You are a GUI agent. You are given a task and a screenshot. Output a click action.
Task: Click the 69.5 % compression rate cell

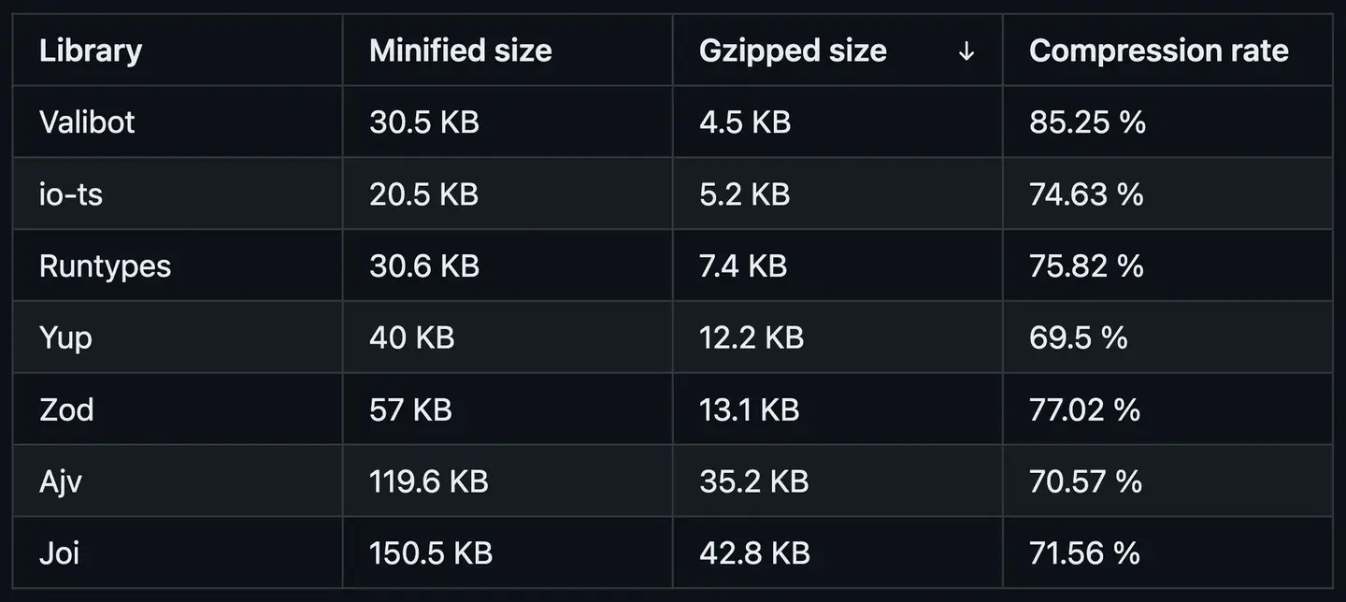(x=1078, y=337)
